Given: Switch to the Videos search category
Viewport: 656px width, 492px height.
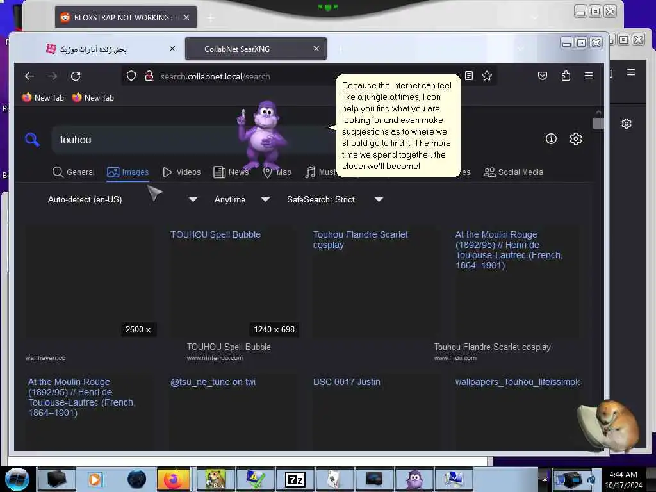Looking at the screenshot, I should coord(181,172).
